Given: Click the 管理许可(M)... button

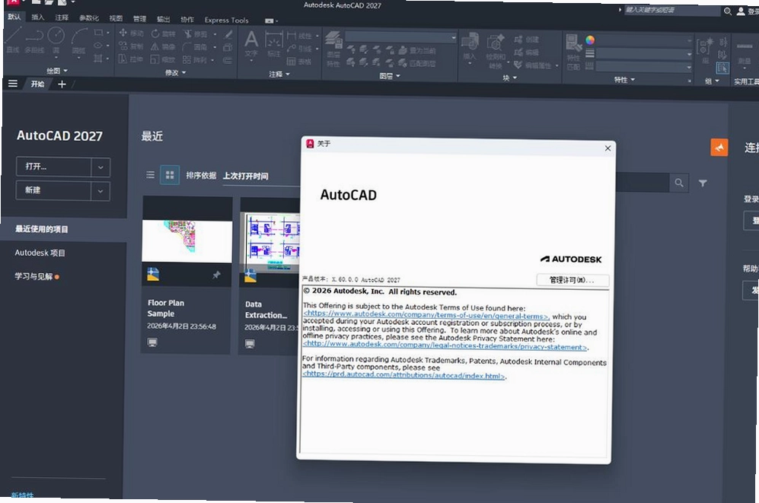Looking at the screenshot, I should pyautogui.click(x=572, y=280).
